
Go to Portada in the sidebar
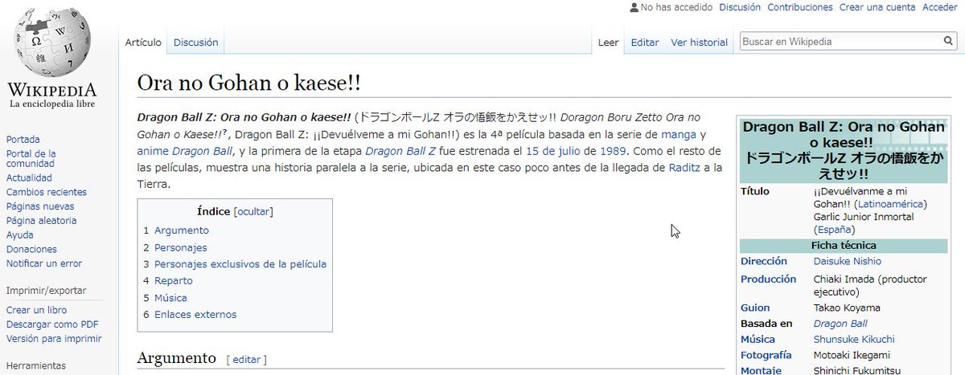(23, 139)
